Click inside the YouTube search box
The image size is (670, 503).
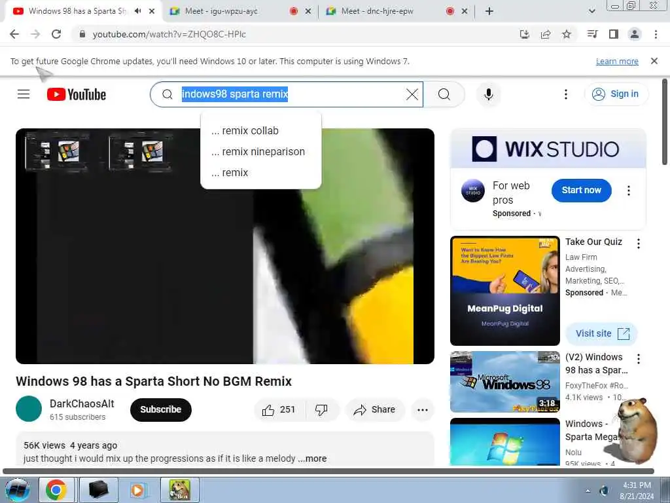287,94
